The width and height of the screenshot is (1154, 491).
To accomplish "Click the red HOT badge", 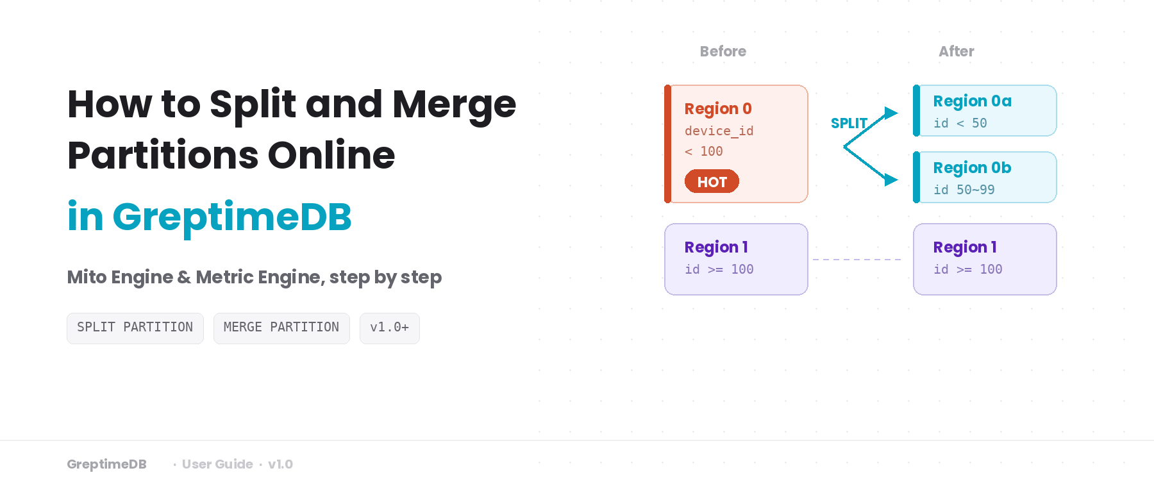I will click(x=712, y=181).
